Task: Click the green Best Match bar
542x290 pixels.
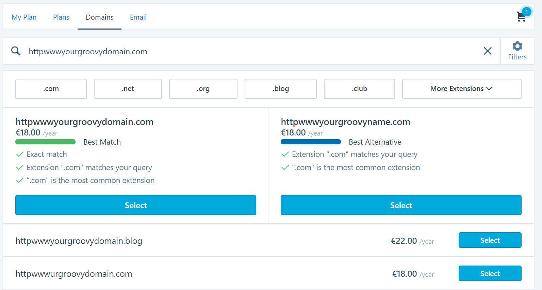Action: [x=46, y=142]
